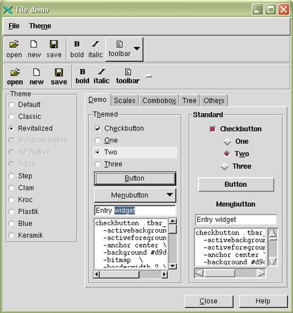Click the toolbar item in the lower bold-text toolbar
293x313 pixels.
click(x=128, y=77)
